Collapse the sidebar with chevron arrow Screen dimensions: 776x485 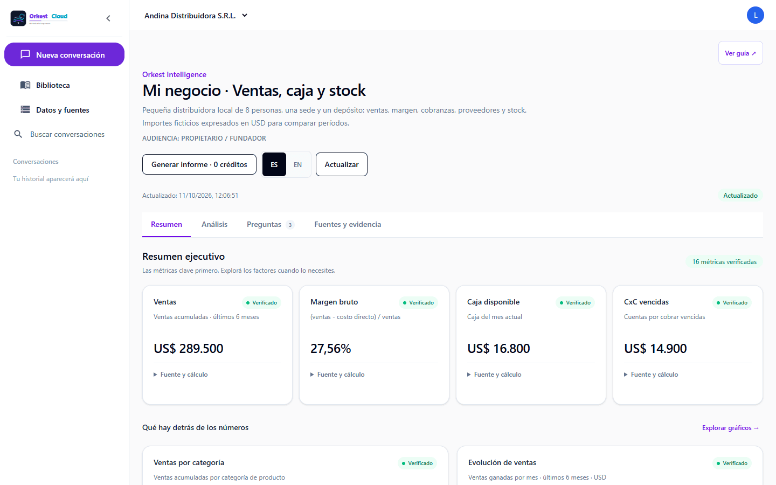point(108,18)
